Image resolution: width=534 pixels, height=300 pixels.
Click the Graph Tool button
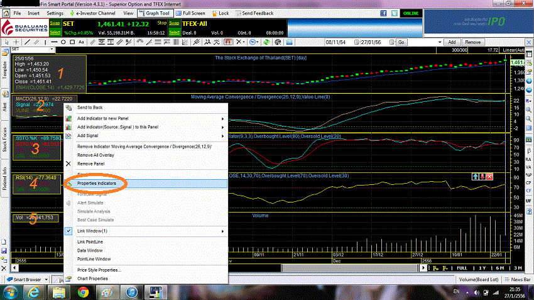click(155, 13)
